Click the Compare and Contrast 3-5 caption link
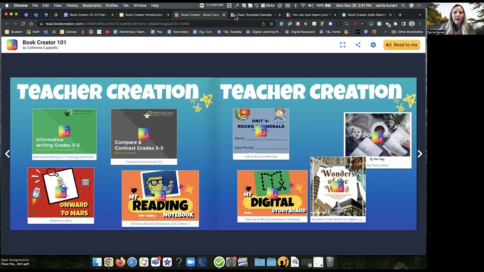The image size is (484, 272). [144, 162]
